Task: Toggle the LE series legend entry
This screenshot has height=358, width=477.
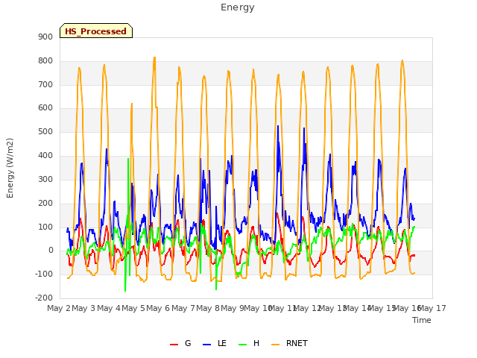Action: (215, 343)
